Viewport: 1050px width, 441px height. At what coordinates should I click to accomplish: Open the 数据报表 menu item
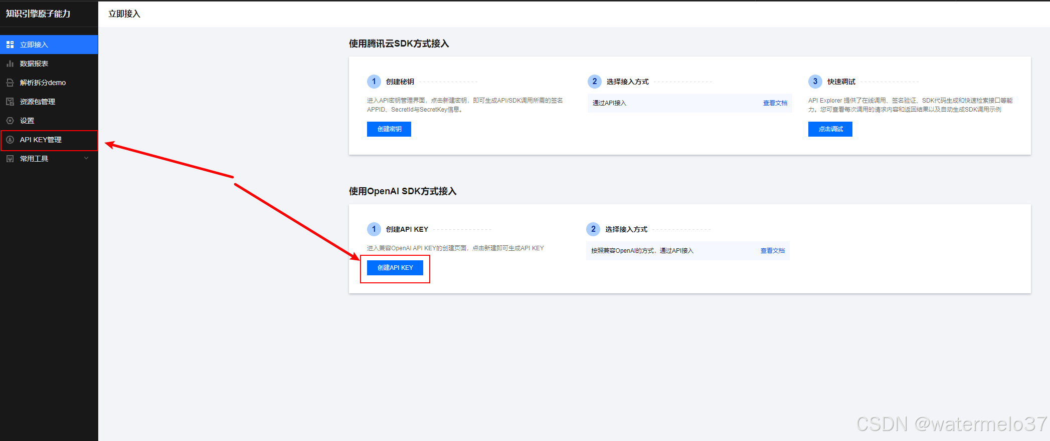pyautogui.click(x=34, y=64)
